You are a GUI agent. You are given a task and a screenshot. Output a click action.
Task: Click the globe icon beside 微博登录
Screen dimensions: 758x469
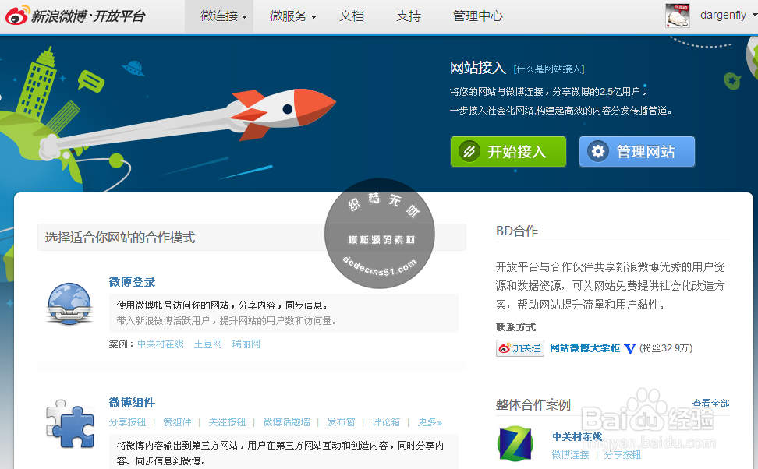[x=69, y=303]
